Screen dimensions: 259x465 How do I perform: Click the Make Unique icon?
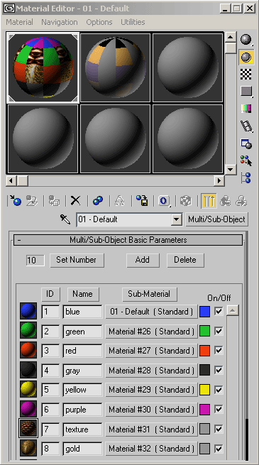(x=120, y=201)
